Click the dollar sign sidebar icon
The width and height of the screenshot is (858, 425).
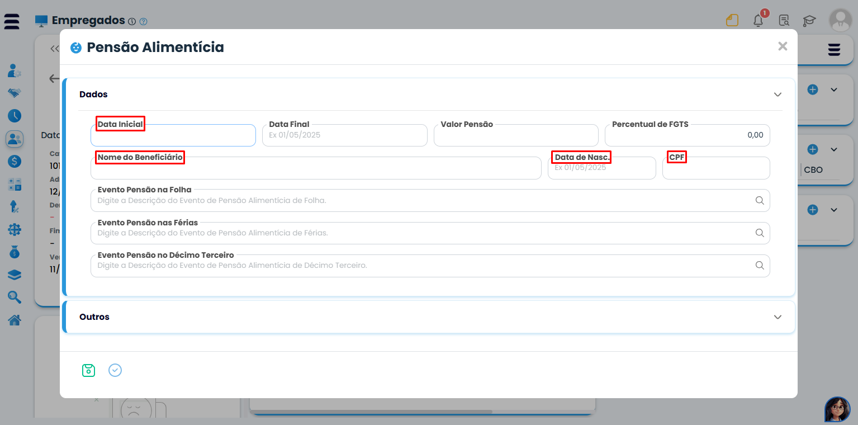(x=15, y=161)
